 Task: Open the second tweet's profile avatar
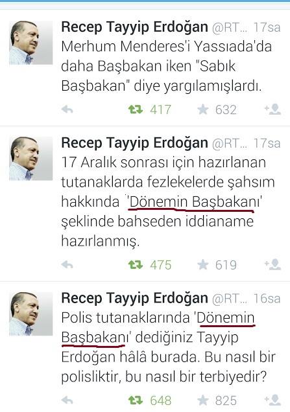click(x=30, y=159)
